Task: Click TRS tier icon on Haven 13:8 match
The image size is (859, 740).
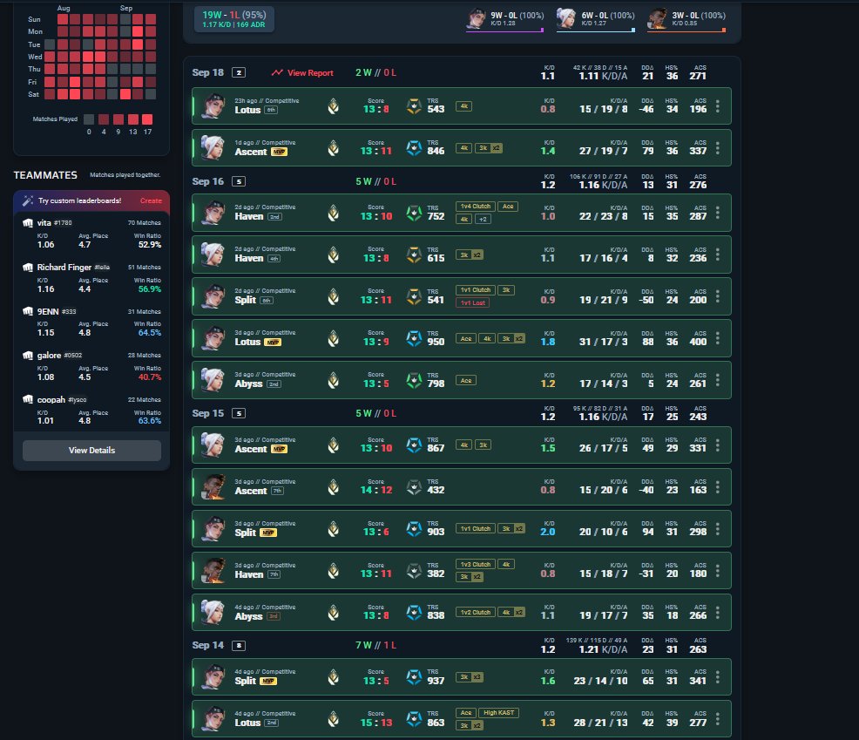Action: [x=414, y=255]
